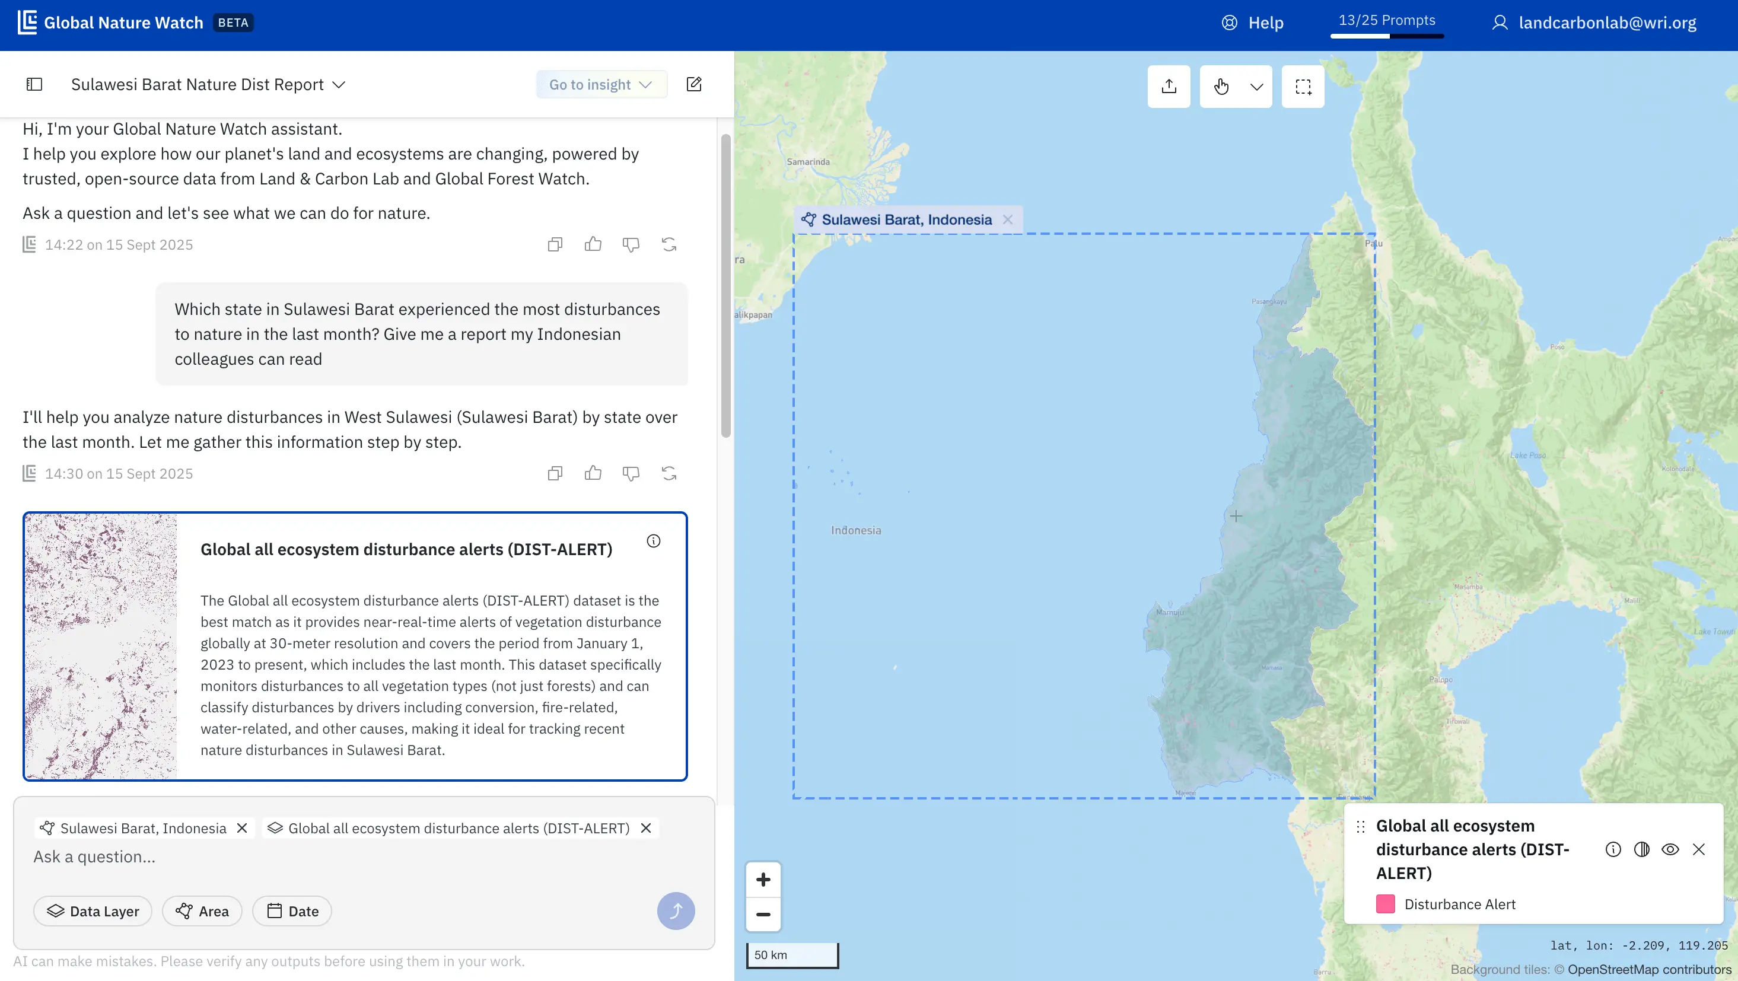The width and height of the screenshot is (1738, 981).
Task: Open landcarbonlab@wri.org account menu
Action: [1594, 23]
